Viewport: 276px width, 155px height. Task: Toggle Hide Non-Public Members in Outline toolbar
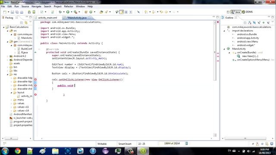coord(263,23)
